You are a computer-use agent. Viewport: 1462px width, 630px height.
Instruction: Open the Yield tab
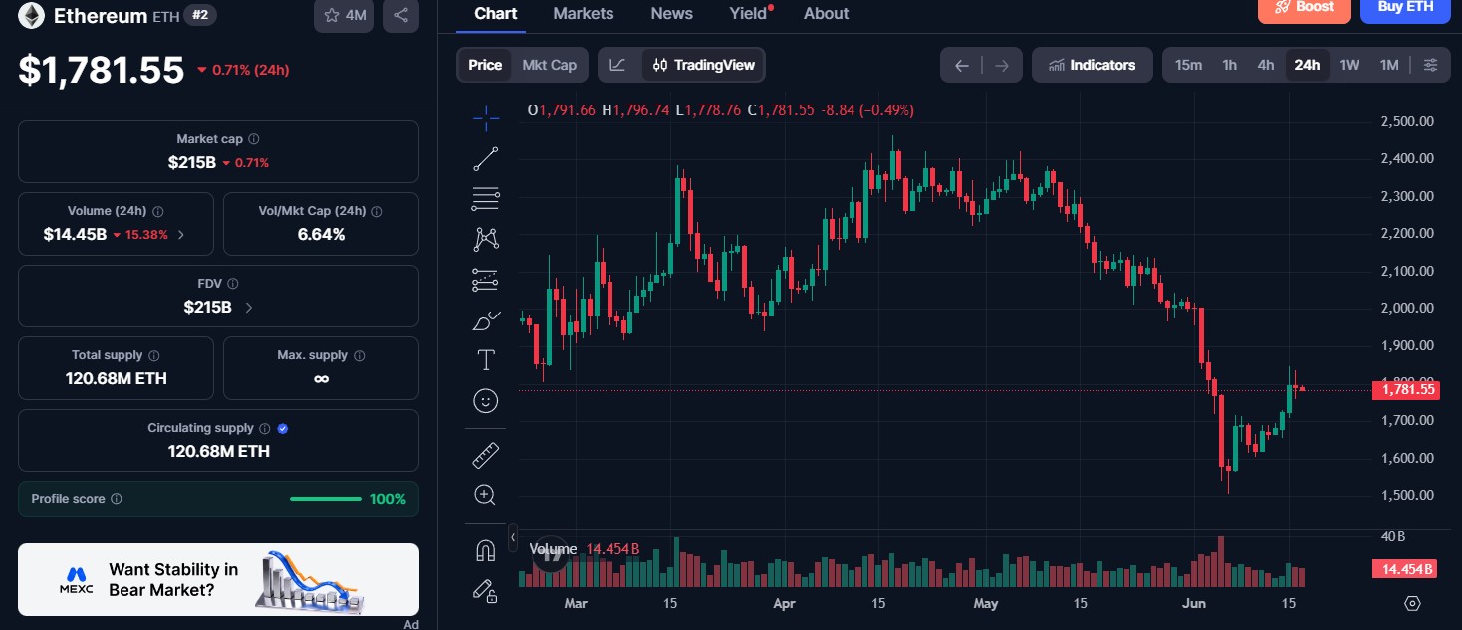[x=749, y=14]
